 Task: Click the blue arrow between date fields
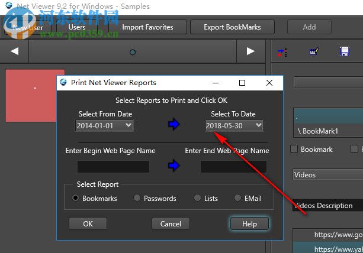(174, 124)
